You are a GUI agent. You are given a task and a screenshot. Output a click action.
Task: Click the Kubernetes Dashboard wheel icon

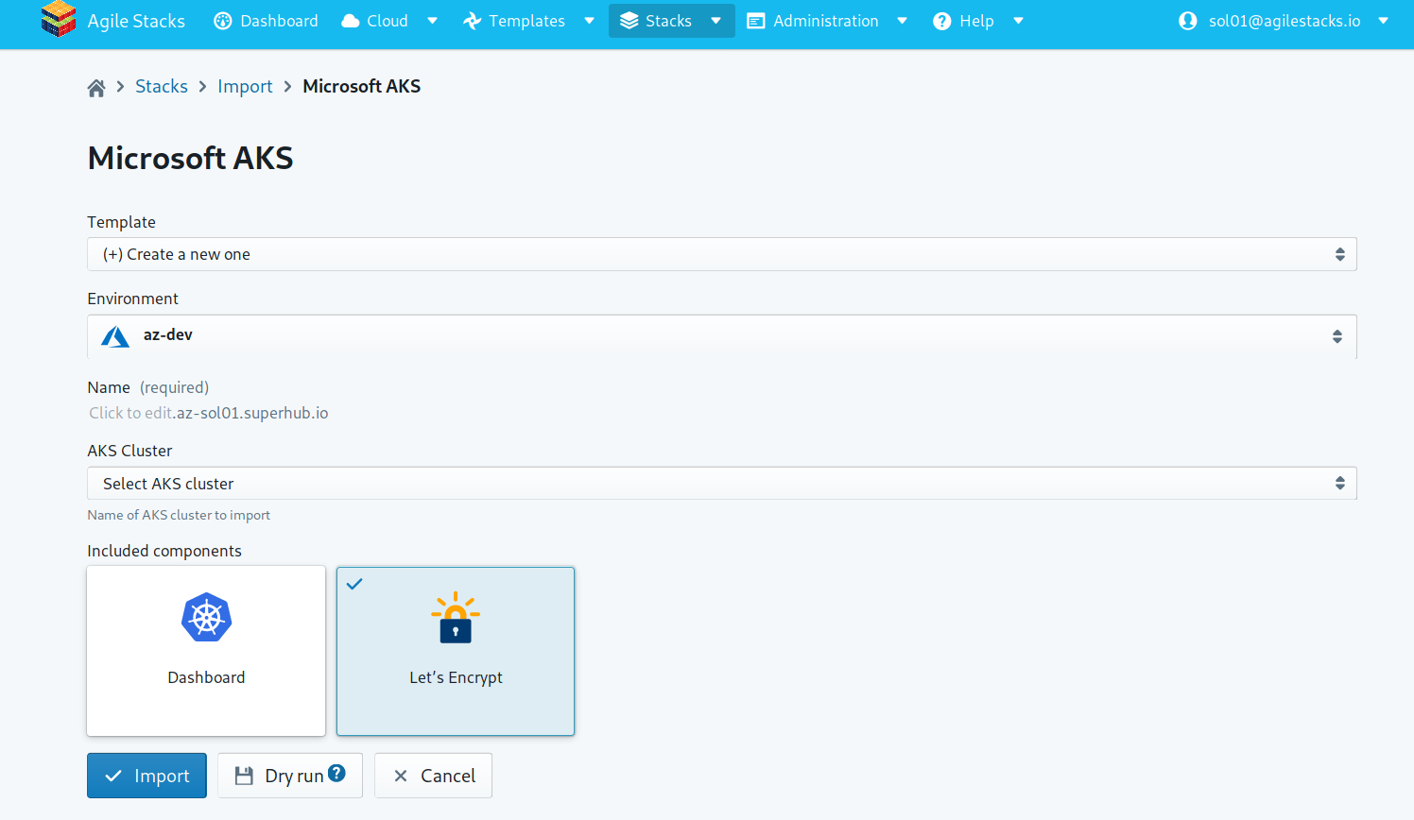tap(206, 618)
